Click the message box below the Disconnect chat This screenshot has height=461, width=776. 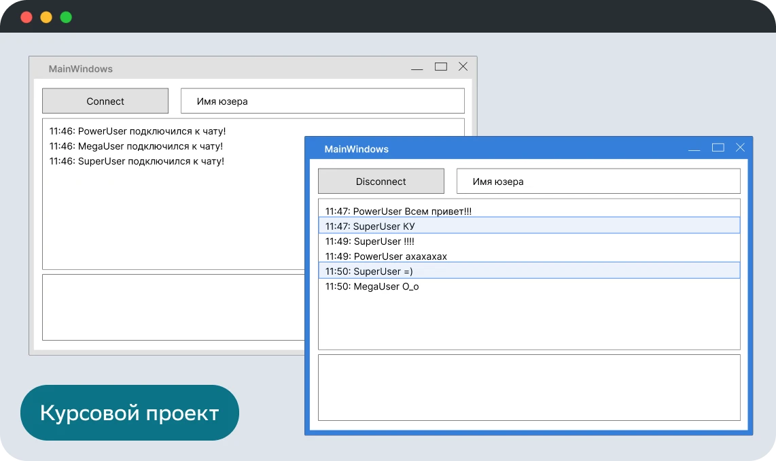coord(529,388)
